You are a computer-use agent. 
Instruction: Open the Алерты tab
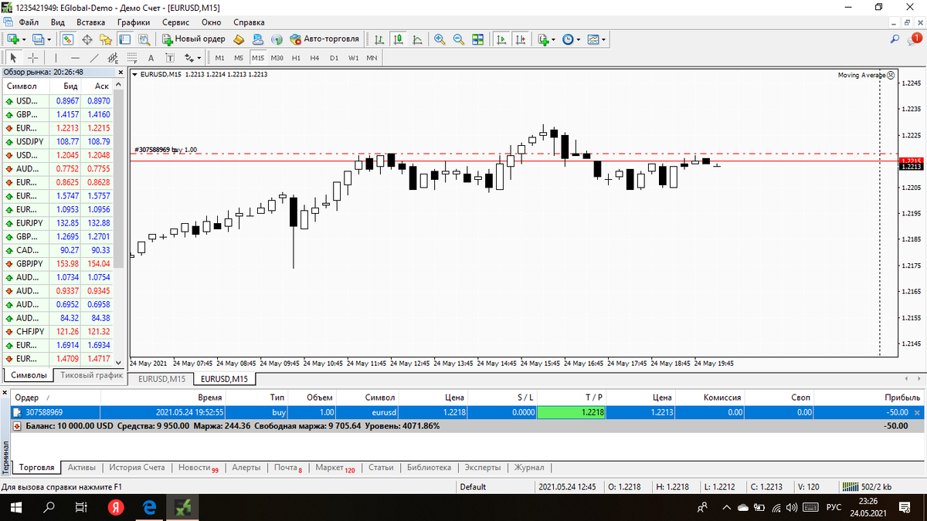point(246,467)
